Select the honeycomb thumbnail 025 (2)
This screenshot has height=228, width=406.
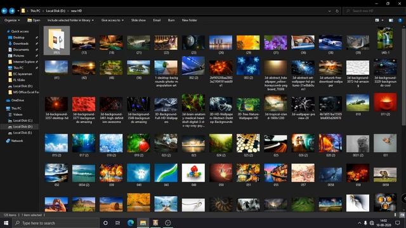click(248, 143)
